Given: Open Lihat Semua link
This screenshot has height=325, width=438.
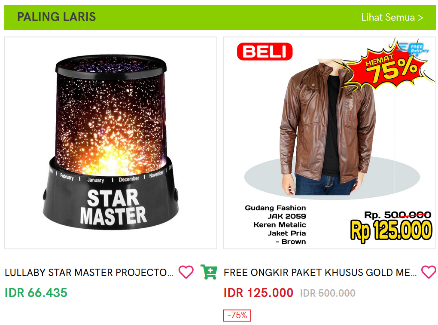Looking at the screenshot, I should coord(392,17).
